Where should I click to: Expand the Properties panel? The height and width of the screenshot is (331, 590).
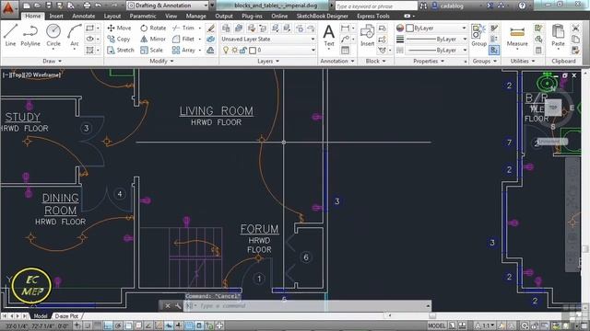pos(429,62)
